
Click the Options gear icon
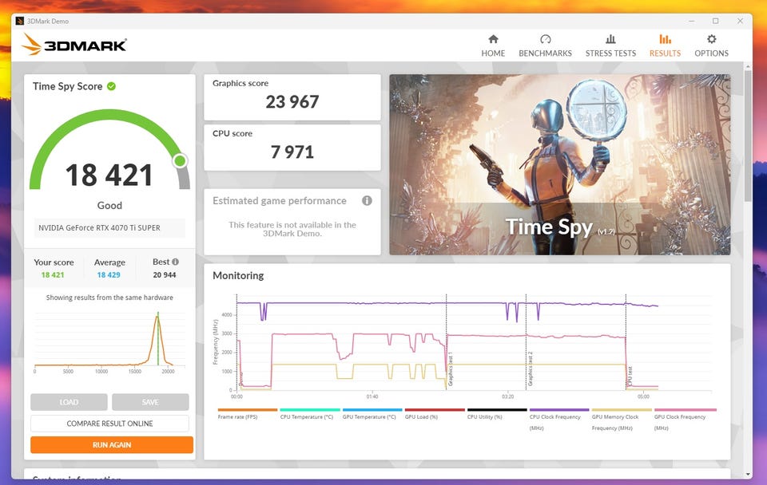(x=711, y=39)
